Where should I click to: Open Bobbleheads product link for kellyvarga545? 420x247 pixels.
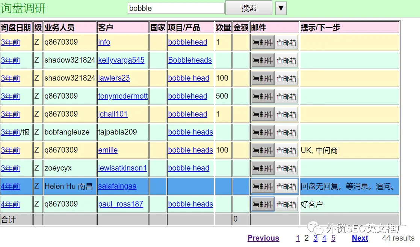click(190, 60)
